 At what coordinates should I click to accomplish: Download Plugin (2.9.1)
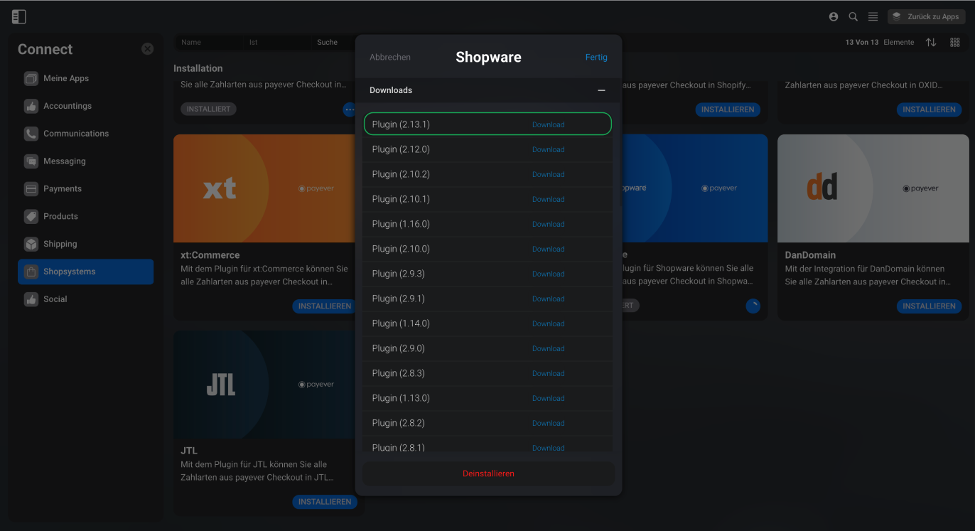548,299
